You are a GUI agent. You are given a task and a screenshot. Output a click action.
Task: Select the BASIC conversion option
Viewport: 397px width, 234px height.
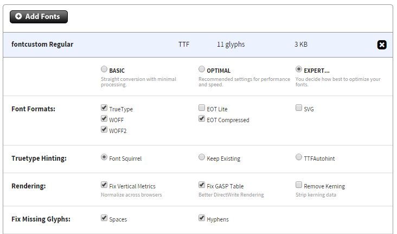click(x=104, y=69)
